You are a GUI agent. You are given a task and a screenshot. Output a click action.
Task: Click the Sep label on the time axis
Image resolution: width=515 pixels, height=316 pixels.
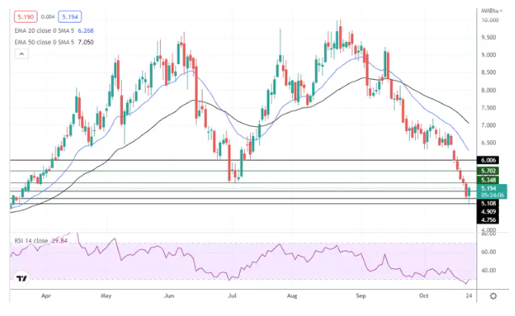(361, 296)
